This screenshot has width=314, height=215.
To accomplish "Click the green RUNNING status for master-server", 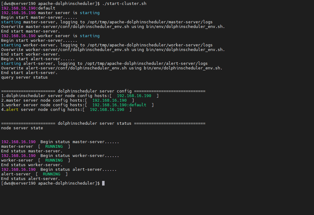I will coord(54,147).
